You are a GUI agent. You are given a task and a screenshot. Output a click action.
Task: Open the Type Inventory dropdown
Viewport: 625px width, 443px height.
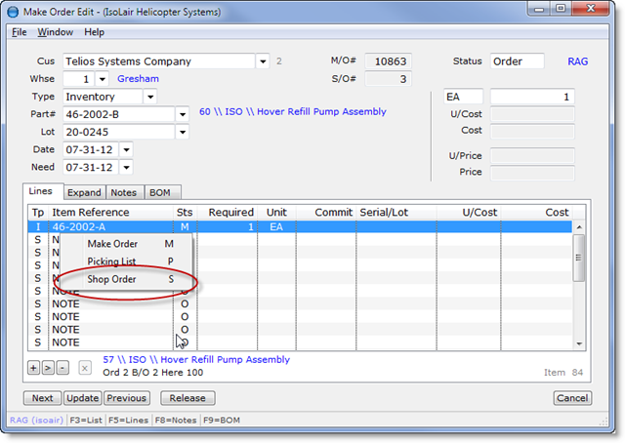[149, 97]
